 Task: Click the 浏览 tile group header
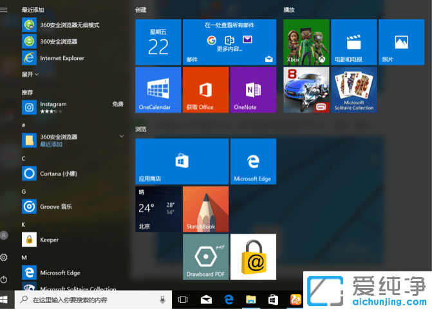click(141, 129)
